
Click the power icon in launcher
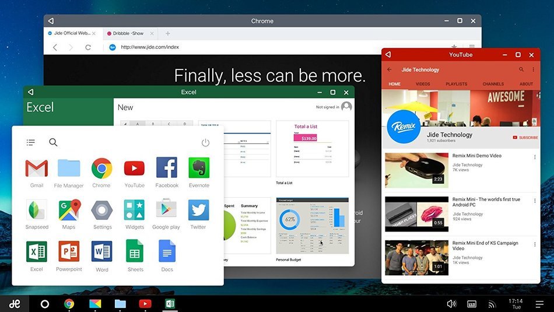coord(205,142)
